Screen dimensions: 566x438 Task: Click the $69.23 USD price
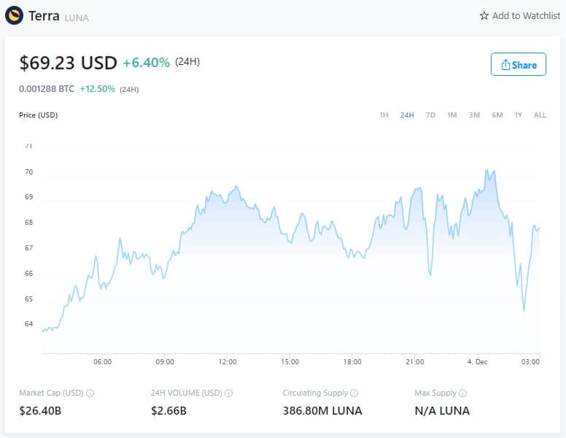[x=69, y=63]
